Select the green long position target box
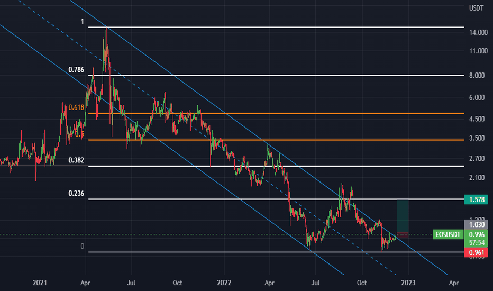 (403, 216)
